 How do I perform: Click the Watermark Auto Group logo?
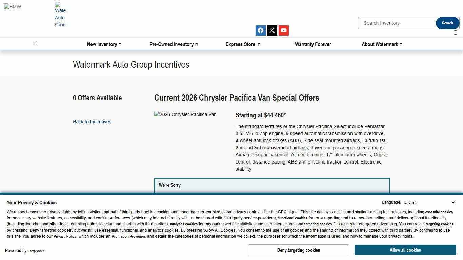pos(60,15)
